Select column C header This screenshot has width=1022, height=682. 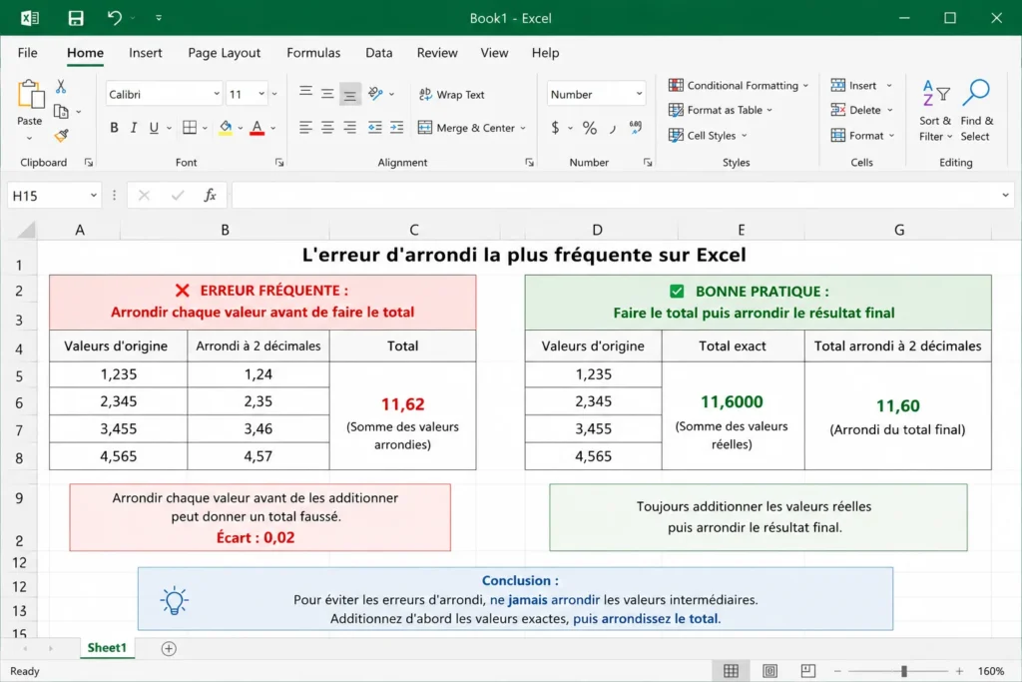414,230
